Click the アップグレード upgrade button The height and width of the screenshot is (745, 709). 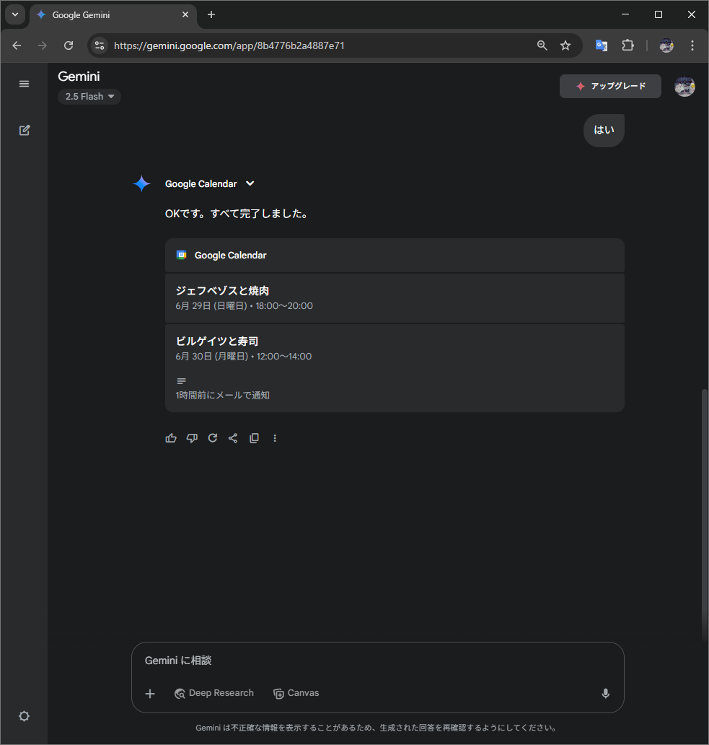pyautogui.click(x=610, y=86)
